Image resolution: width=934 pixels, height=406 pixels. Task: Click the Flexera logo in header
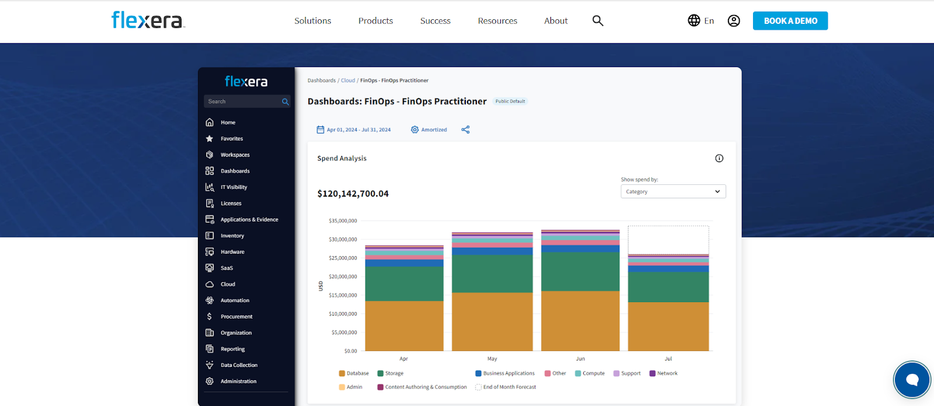point(148,20)
